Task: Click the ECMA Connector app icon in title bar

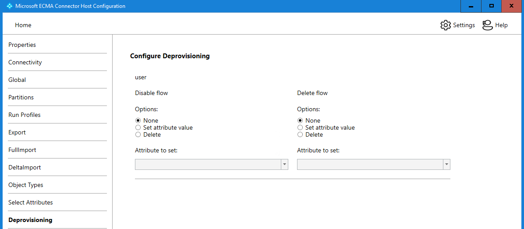Action: (9, 6)
